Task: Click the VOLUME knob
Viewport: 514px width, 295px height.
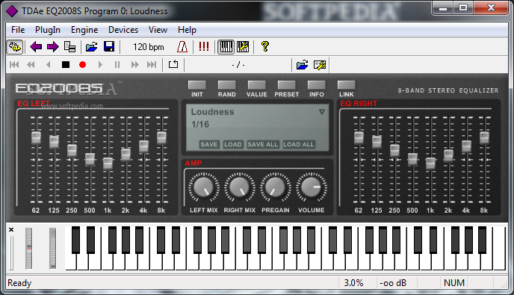Action: [312, 187]
